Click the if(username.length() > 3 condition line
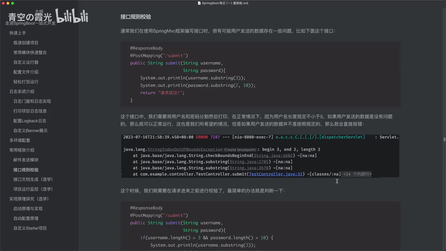Image resolution: width=446 pixels, height=251 pixels. 207,238
